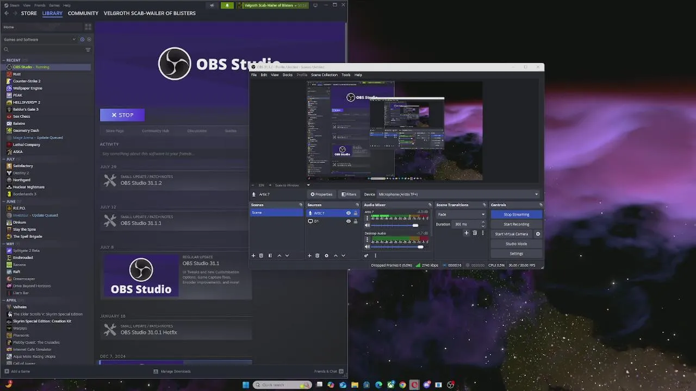Open Properties for Artic 7 source
The image size is (696, 391).
pyautogui.click(x=321, y=194)
